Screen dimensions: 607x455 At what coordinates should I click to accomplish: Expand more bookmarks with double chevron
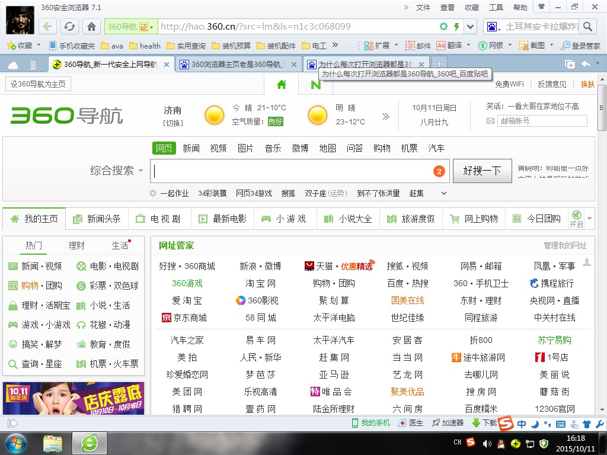pos(336,45)
